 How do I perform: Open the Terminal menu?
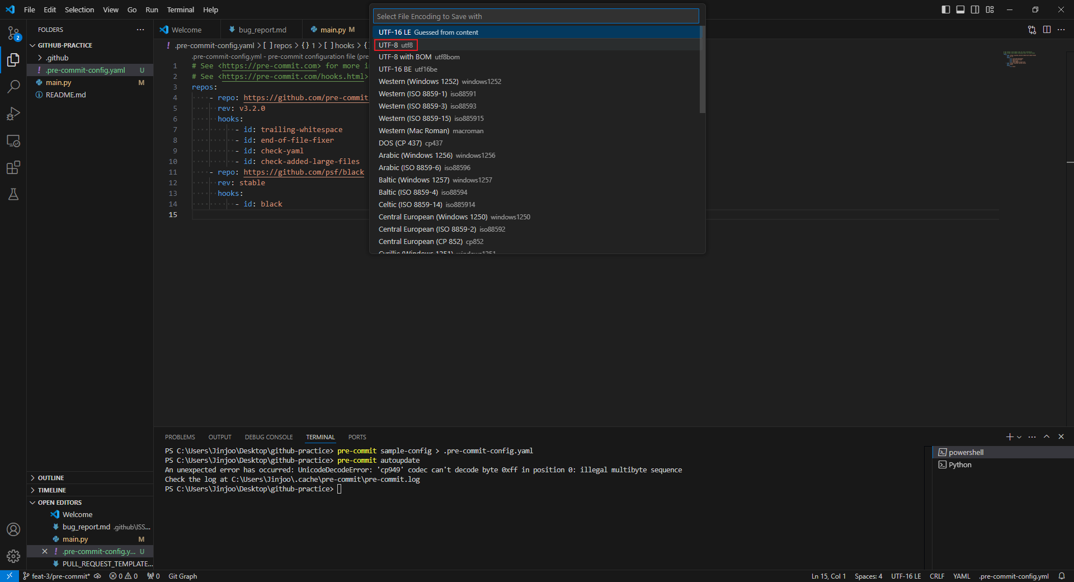[180, 10]
